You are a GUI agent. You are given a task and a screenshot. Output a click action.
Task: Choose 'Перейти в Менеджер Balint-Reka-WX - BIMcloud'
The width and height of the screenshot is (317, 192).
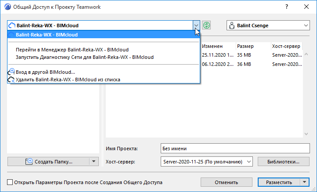coord(104,50)
